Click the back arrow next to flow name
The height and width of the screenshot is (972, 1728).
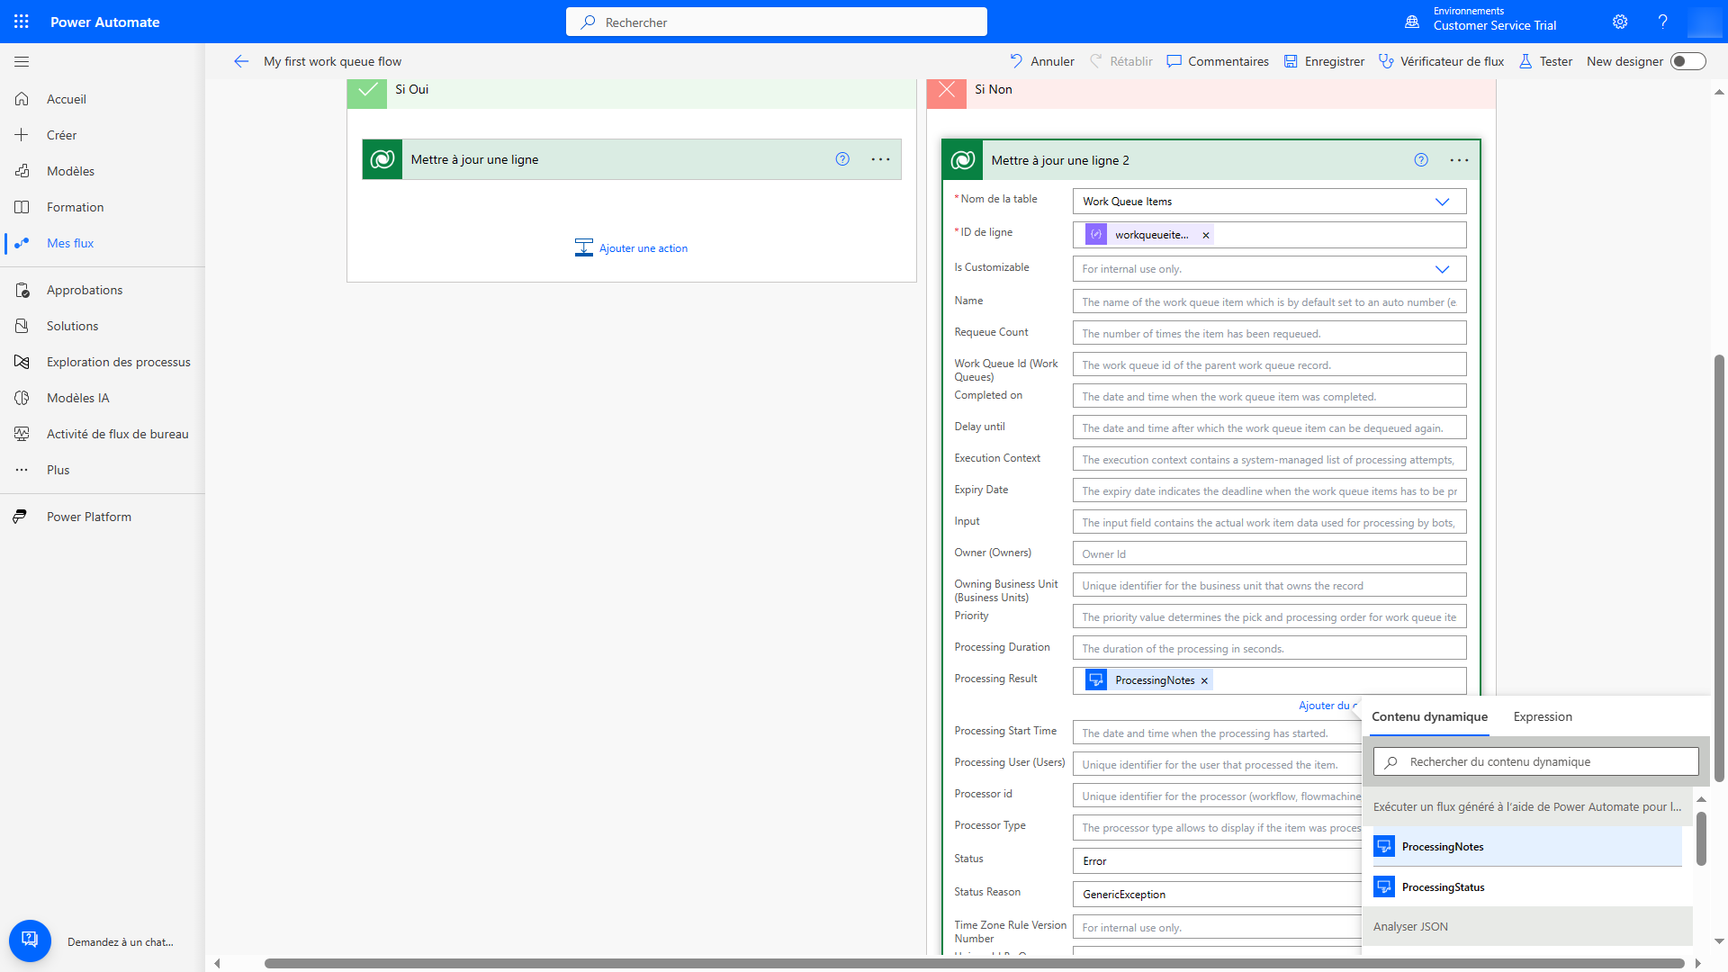point(240,61)
